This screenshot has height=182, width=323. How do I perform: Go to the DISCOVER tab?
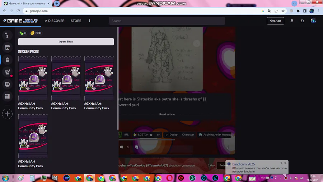click(55, 21)
